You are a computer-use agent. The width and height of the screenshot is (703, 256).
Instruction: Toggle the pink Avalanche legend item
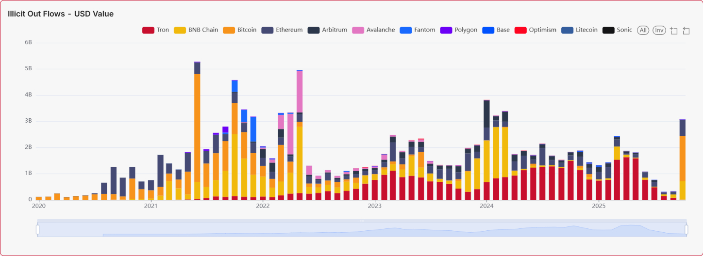tap(373, 30)
